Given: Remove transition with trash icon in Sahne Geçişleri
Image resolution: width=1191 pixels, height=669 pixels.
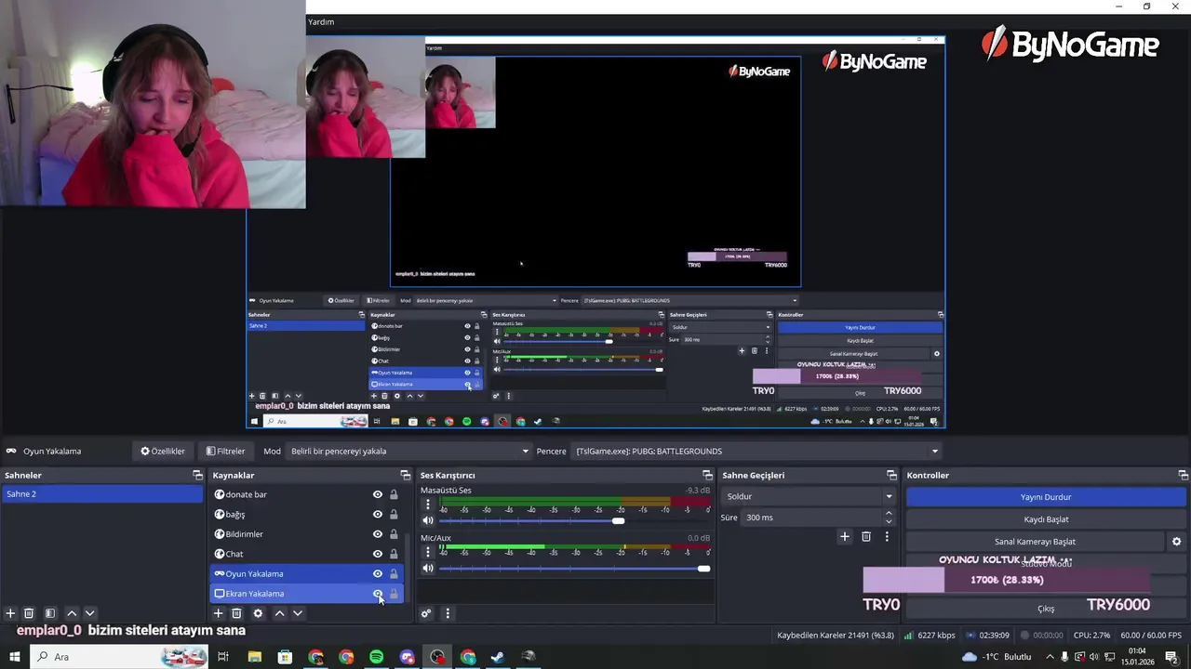Looking at the screenshot, I should [x=866, y=536].
